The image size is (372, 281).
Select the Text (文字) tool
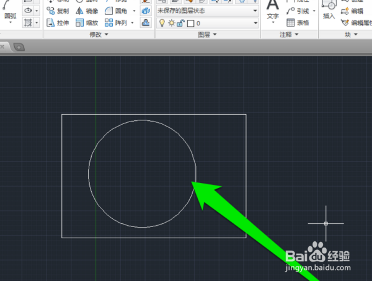tap(273, 9)
